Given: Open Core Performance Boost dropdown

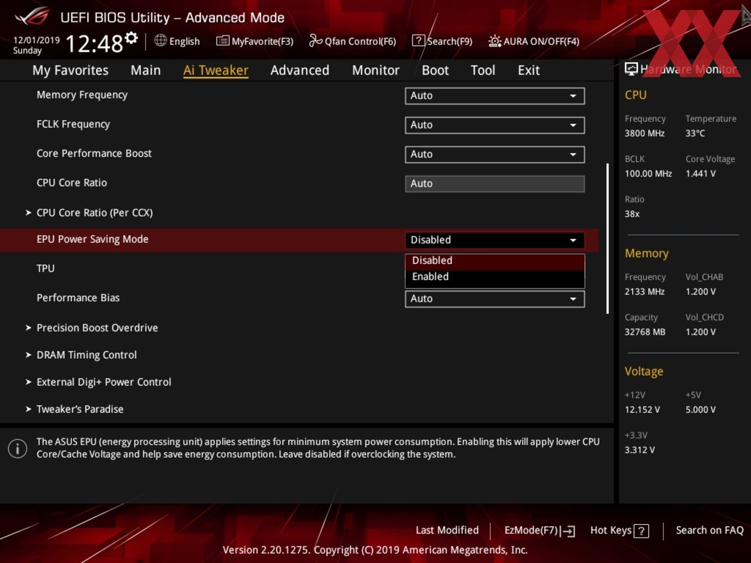Looking at the screenshot, I should 495,154.
